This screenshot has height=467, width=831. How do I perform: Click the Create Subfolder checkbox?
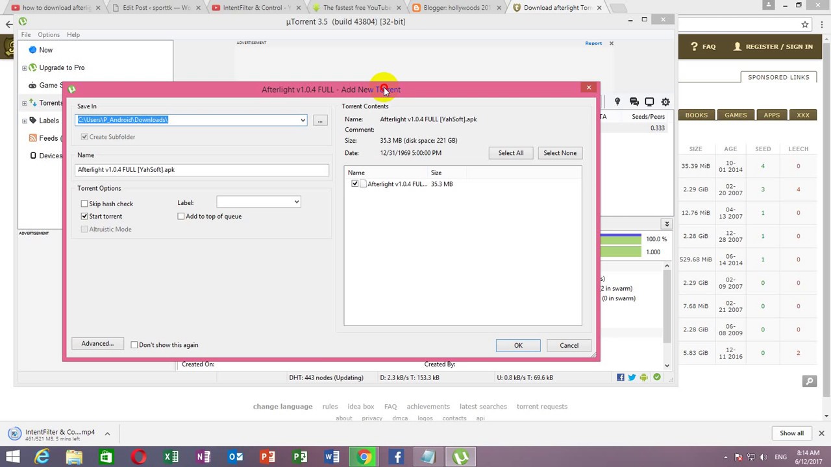pos(84,137)
